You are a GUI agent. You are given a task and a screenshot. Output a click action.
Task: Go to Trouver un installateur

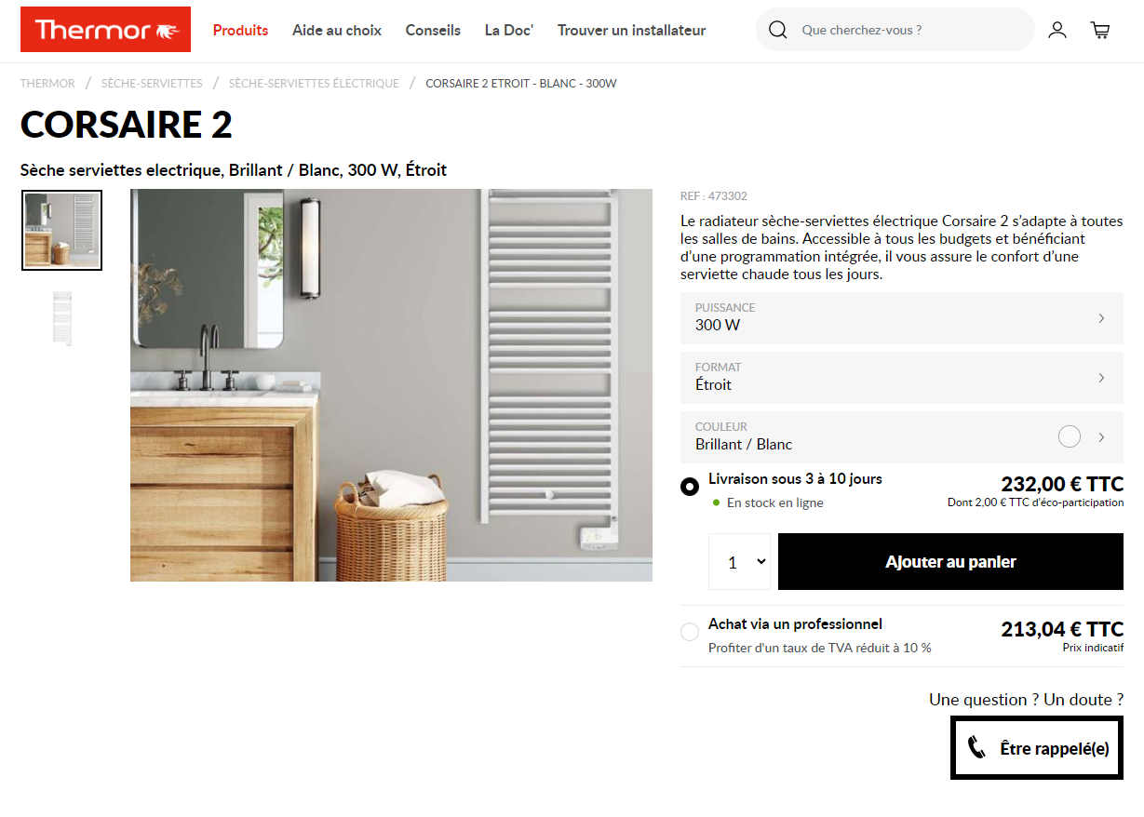(x=631, y=30)
